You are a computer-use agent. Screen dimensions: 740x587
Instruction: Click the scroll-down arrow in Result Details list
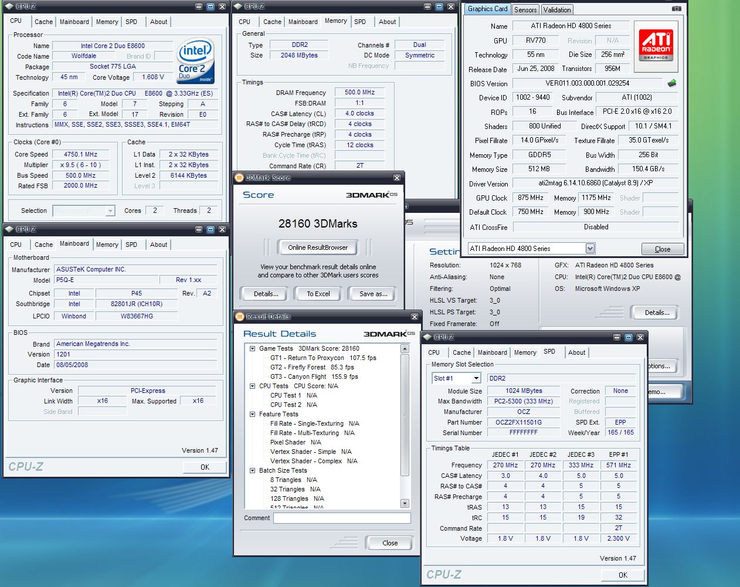(x=404, y=503)
